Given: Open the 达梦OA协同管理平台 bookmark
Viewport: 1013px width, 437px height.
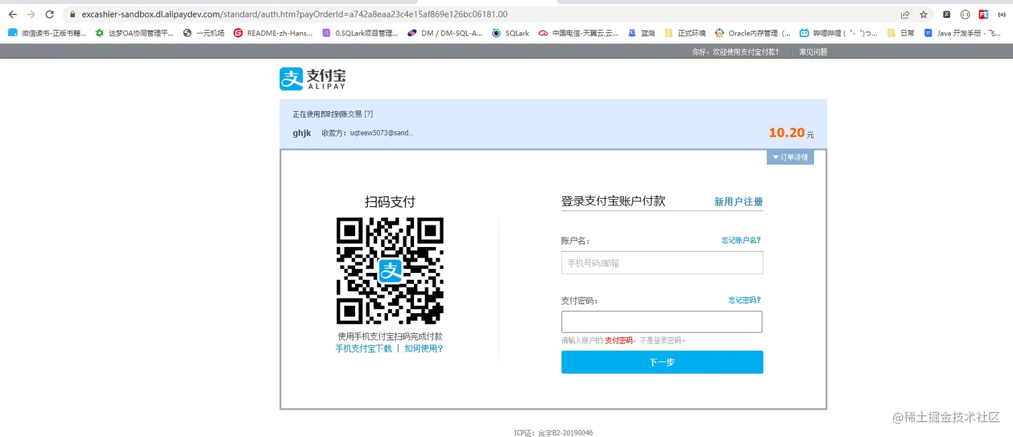Looking at the screenshot, I should [135, 33].
